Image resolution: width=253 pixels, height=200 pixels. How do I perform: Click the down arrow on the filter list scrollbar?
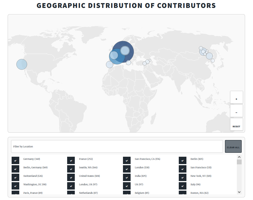[239, 192]
